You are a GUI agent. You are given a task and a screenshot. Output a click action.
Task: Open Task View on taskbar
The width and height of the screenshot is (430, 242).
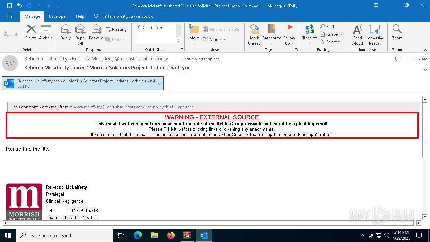121,235
